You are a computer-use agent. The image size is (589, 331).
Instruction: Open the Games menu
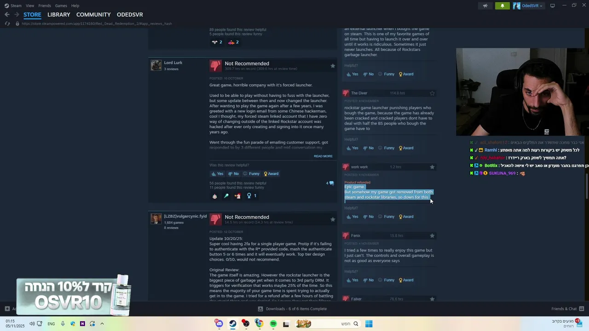coord(61,6)
